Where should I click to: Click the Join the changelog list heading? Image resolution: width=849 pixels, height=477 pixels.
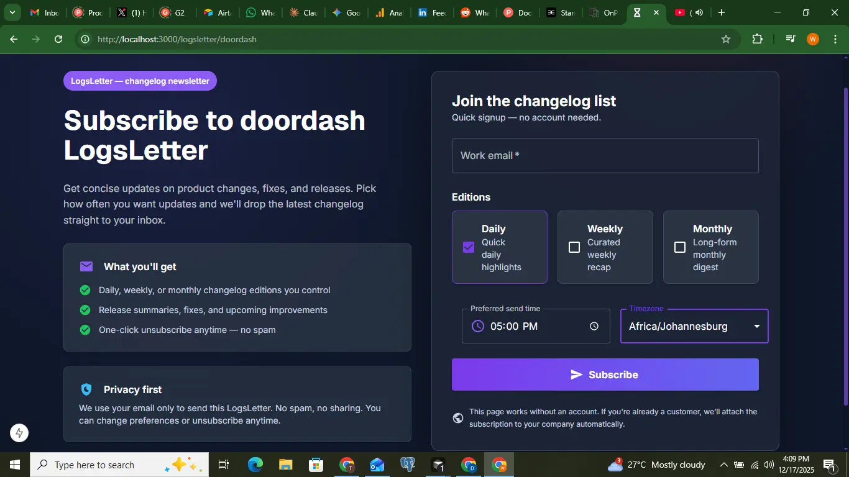pos(534,101)
